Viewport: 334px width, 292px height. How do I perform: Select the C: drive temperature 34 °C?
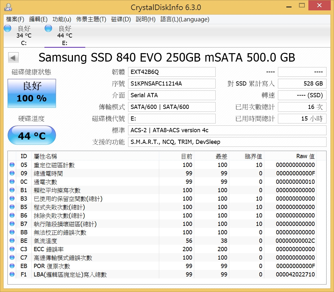click(x=24, y=36)
